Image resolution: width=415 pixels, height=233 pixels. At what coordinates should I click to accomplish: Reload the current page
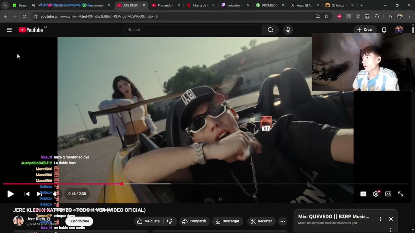pos(24,16)
